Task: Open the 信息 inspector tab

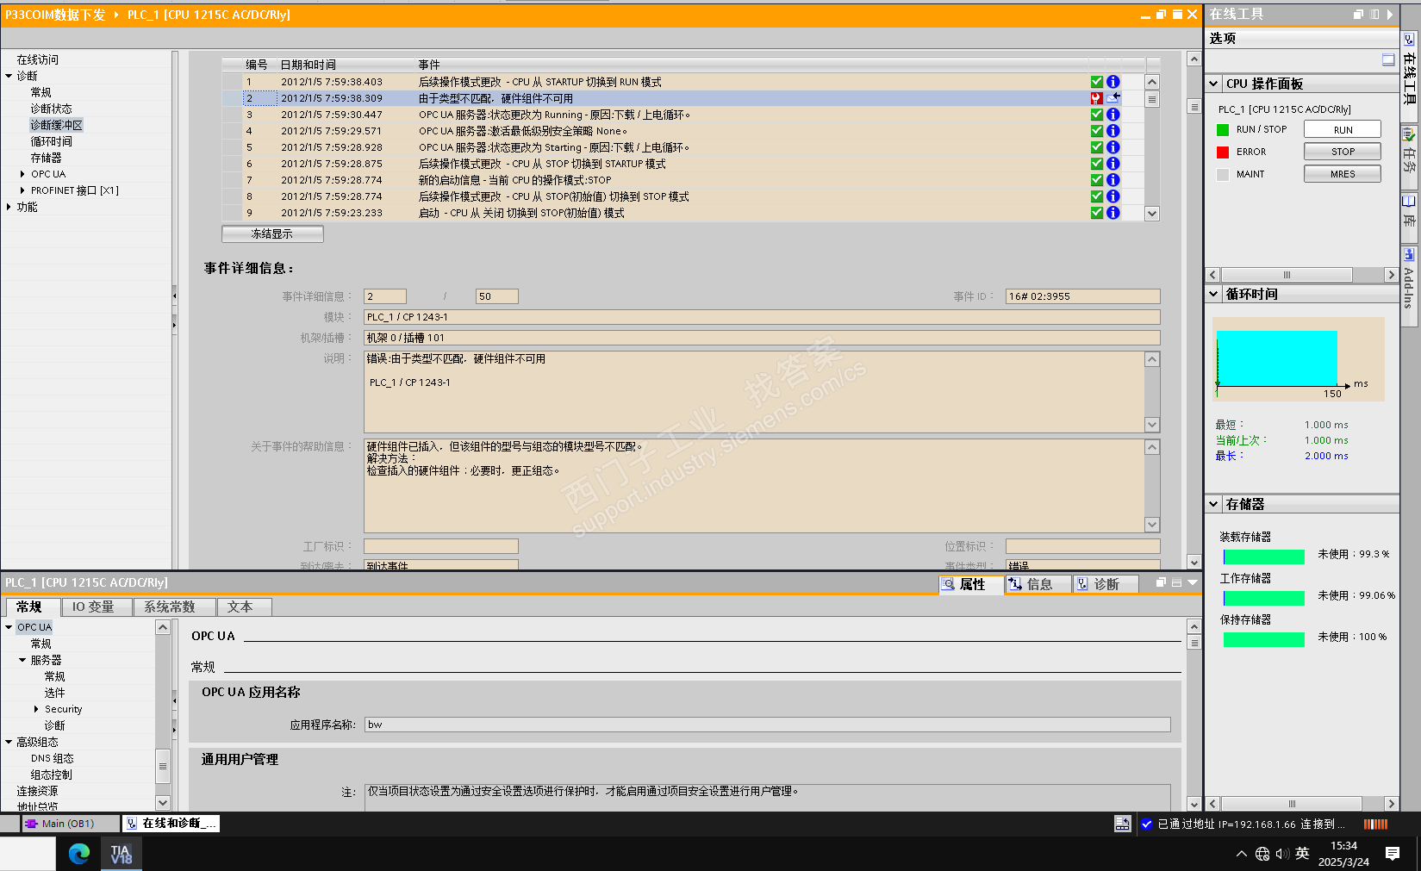Action: (x=1038, y=584)
